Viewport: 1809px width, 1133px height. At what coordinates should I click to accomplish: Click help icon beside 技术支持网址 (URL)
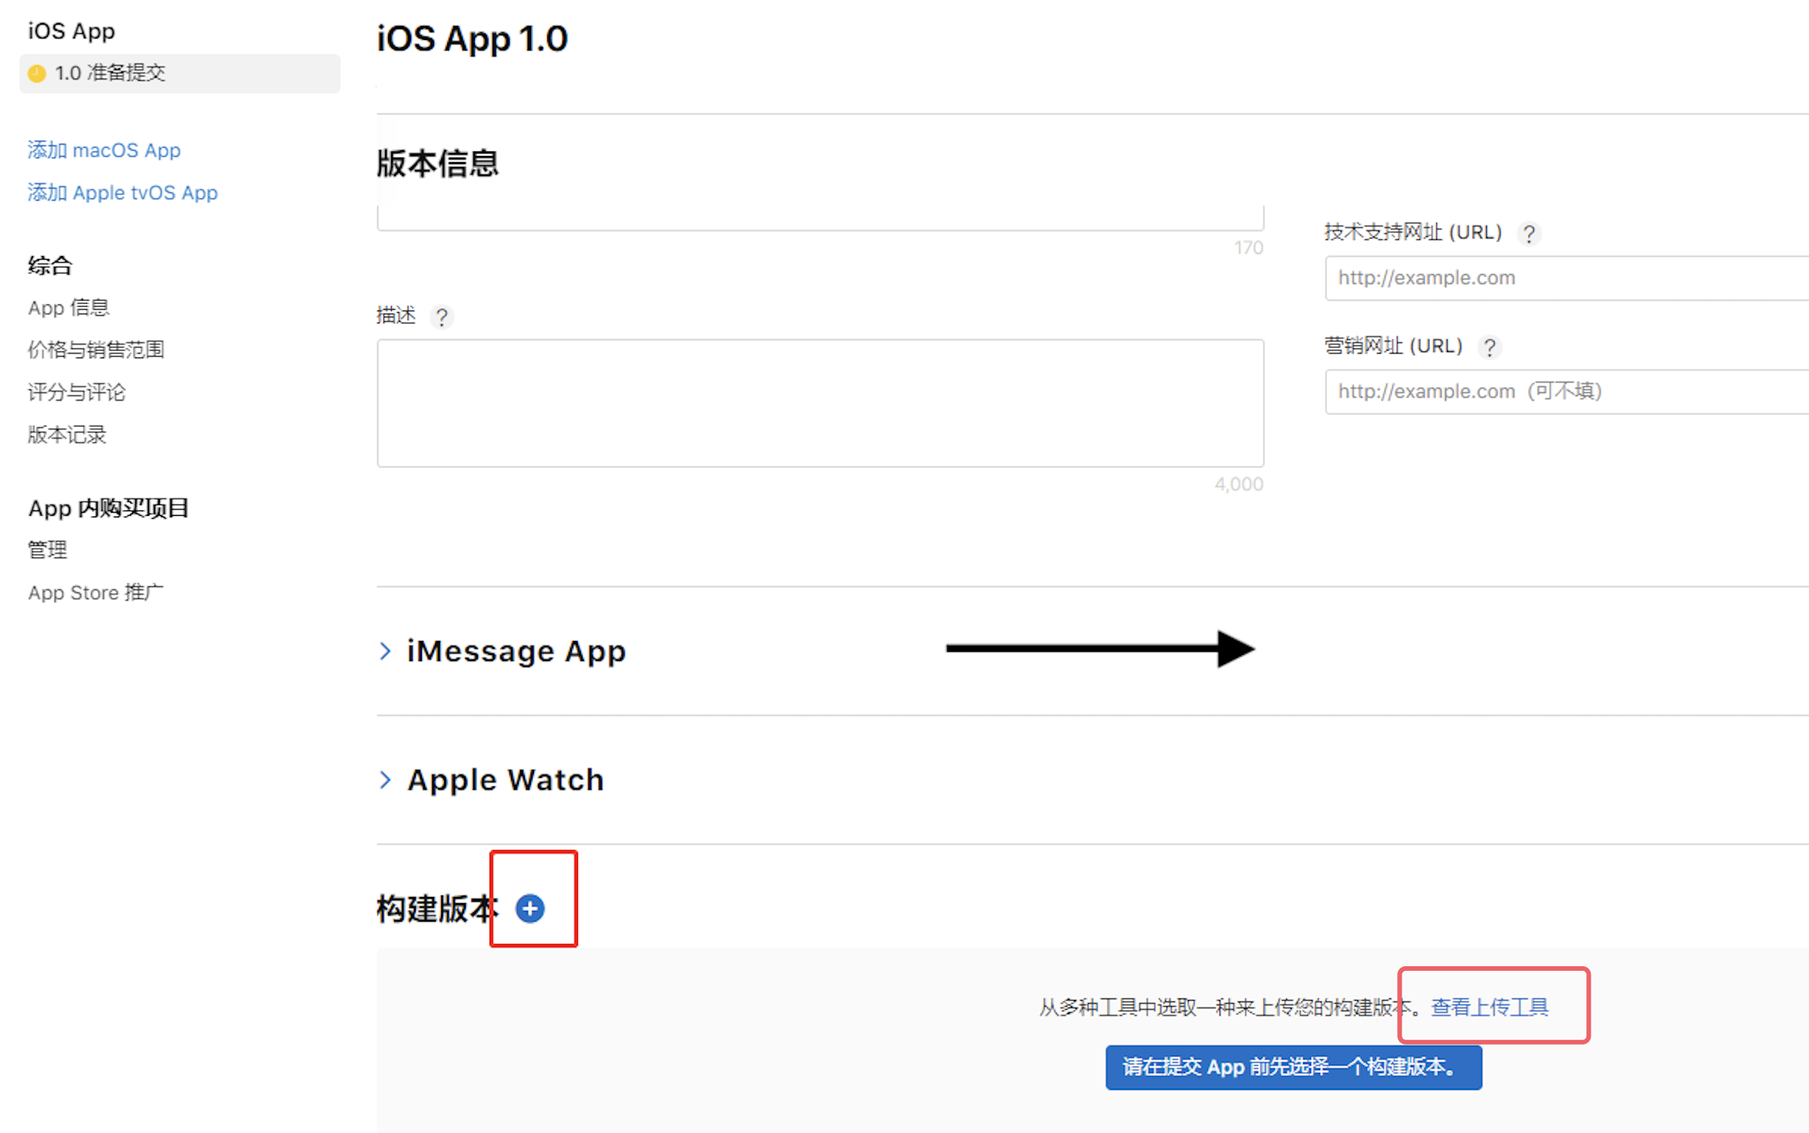1529,234
